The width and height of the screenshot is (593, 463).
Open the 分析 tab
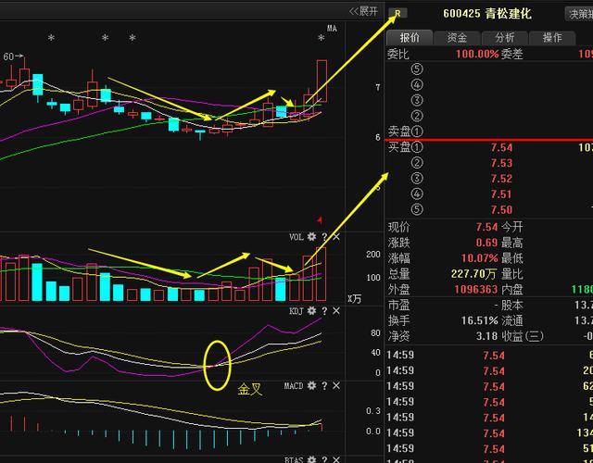click(505, 38)
